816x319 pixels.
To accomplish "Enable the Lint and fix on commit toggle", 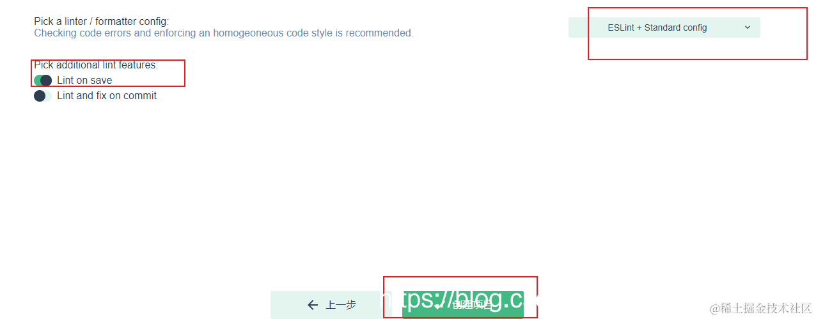I will tap(43, 96).
